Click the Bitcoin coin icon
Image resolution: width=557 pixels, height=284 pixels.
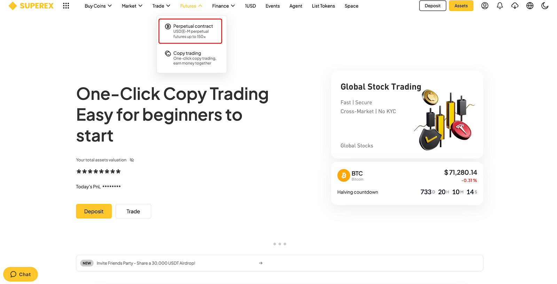[x=344, y=175]
